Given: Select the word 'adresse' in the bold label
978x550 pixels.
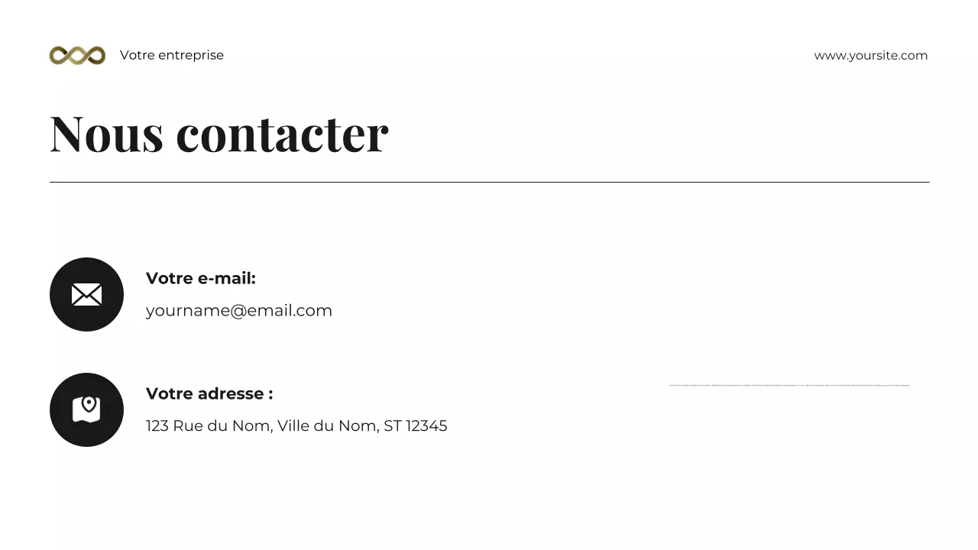Looking at the screenshot, I should click(x=231, y=393).
